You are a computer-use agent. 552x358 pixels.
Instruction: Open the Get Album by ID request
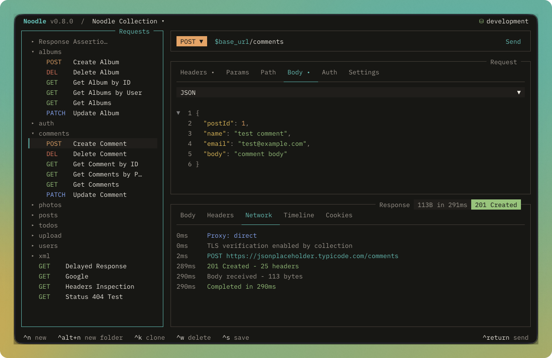pos(93,82)
